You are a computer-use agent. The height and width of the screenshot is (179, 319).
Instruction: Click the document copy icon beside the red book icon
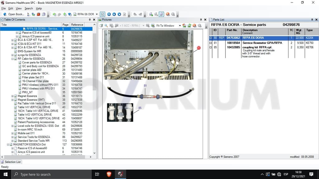(x=44, y=14)
